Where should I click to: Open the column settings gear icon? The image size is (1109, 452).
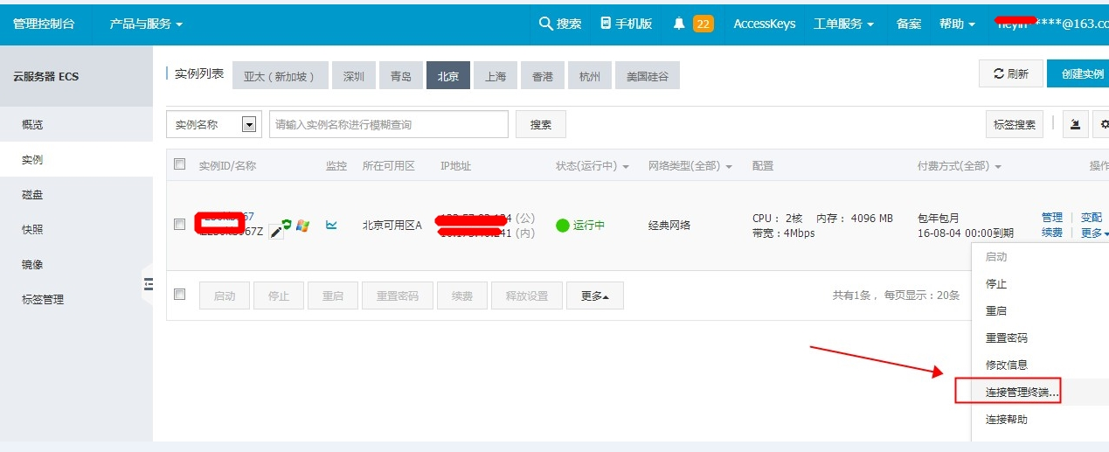(1103, 124)
